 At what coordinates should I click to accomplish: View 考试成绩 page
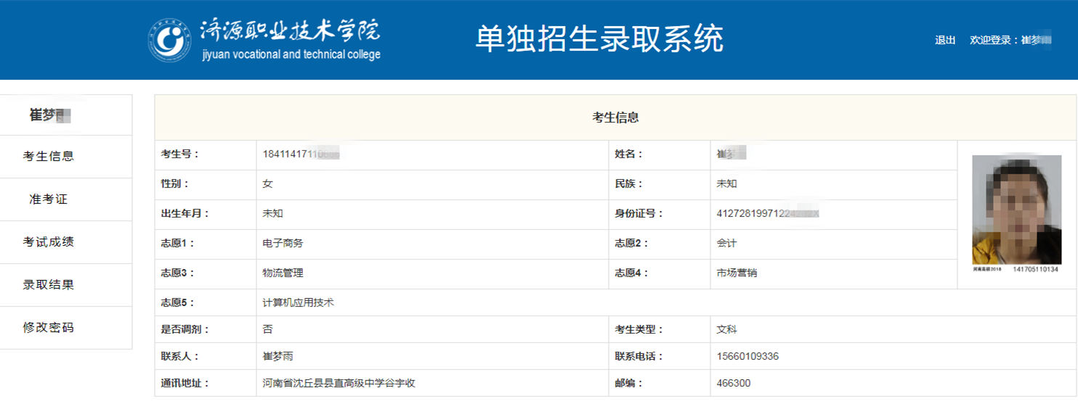coord(49,242)
